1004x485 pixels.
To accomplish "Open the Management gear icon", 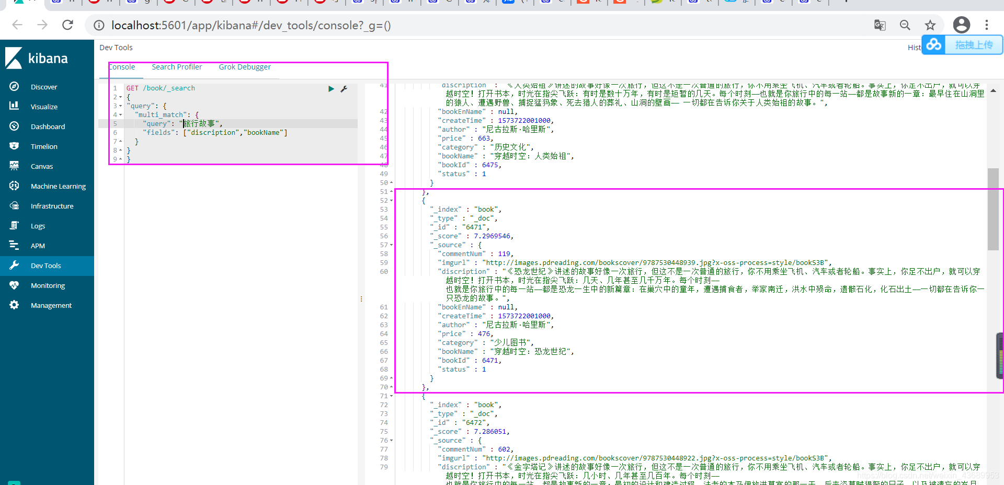I will tap(14, 305).
